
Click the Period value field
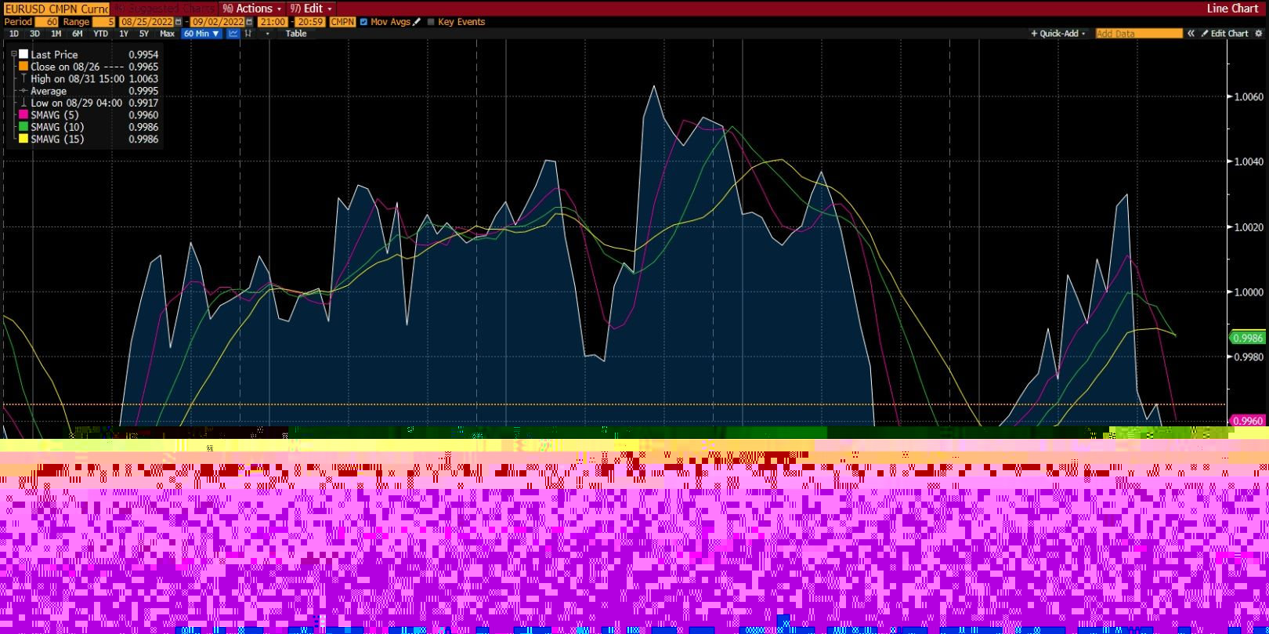click(47, 22)
